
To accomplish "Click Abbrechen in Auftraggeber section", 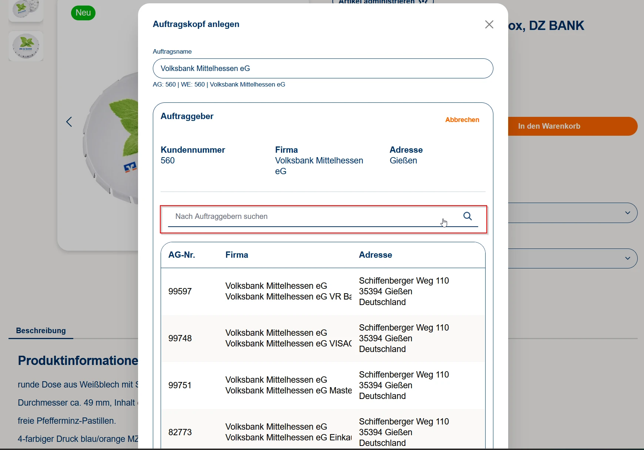I will [x=462, y=120].
